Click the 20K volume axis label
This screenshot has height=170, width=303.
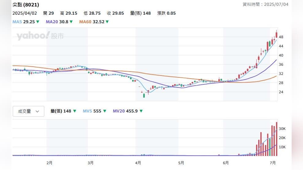coord(282,138)
